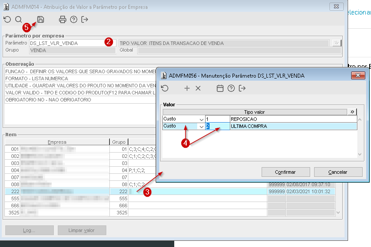Screen dimensions: 371x247
Task: Click the Grupo column header in Item grid
Action: (119, 142)
